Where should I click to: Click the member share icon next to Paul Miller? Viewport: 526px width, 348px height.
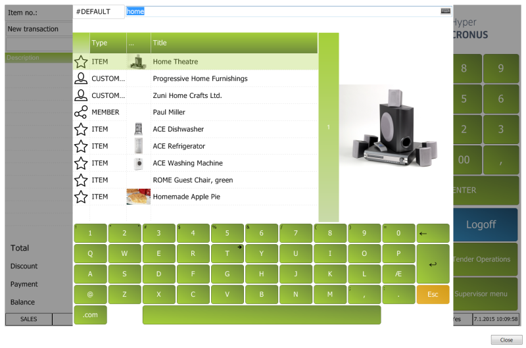tap(81, 112)
